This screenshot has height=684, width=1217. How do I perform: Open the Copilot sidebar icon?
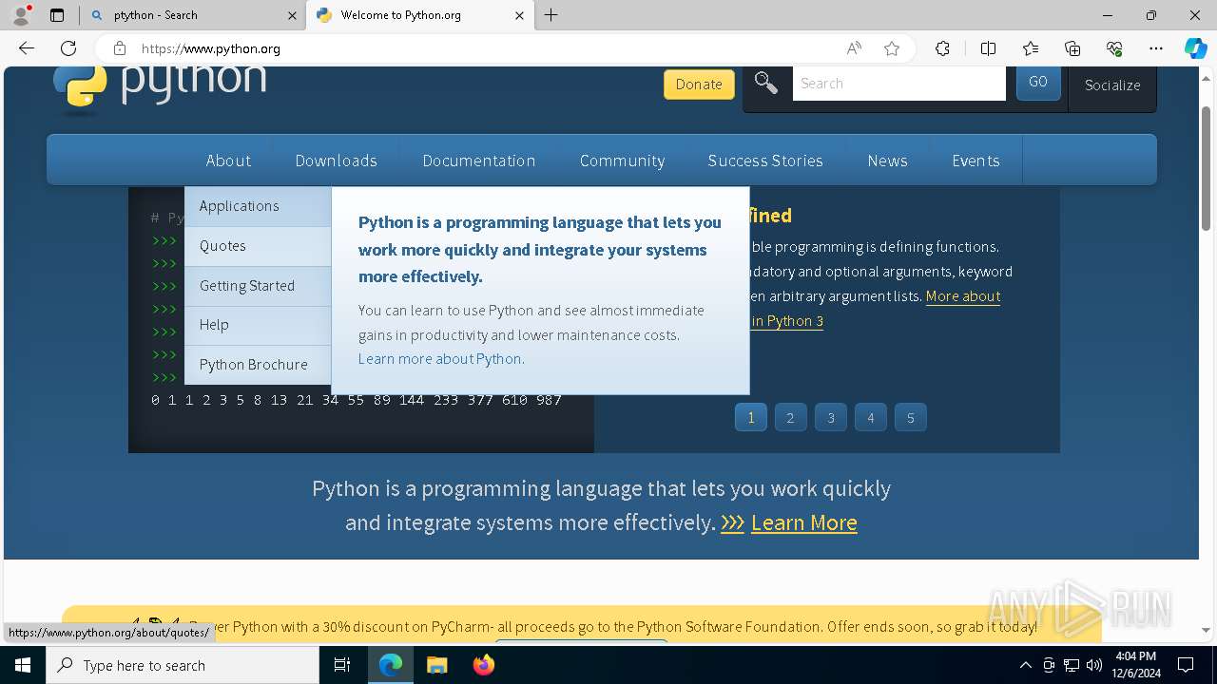tap(1195, 48)
